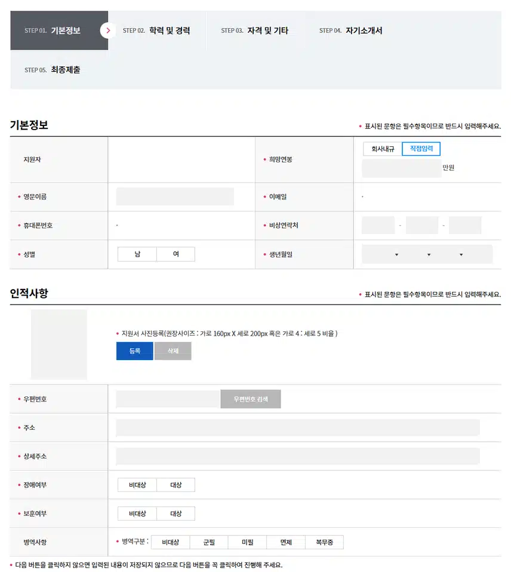The width and height of the screenshot is (511, 572).
Task: Click middle 비상연락처 number field
Action: [x=421, y=225]
